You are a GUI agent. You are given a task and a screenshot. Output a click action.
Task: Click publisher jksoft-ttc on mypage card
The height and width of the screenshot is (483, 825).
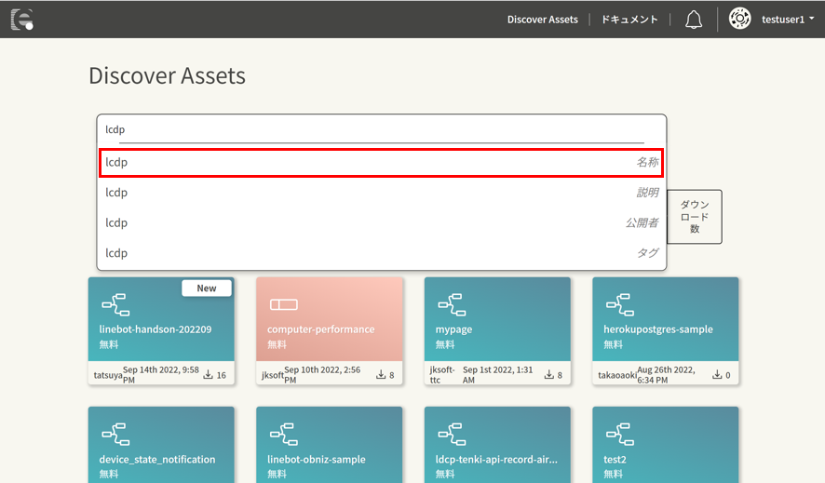pyautogui.click(x=442, y=375)
